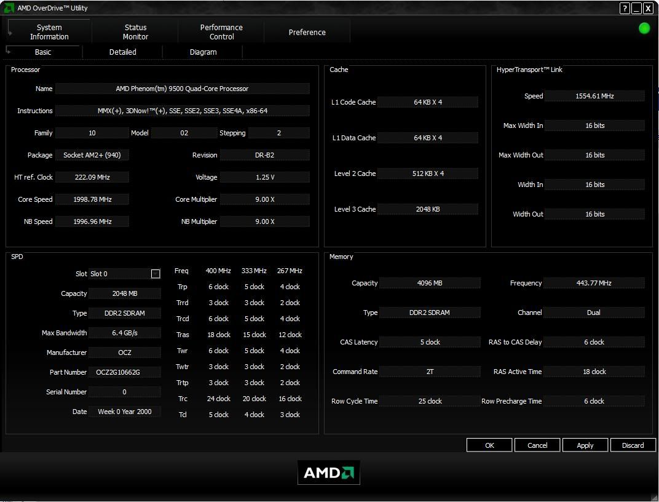The image size is (659, 502).
Task: Open the System Information tab
Action: [49, 32]
